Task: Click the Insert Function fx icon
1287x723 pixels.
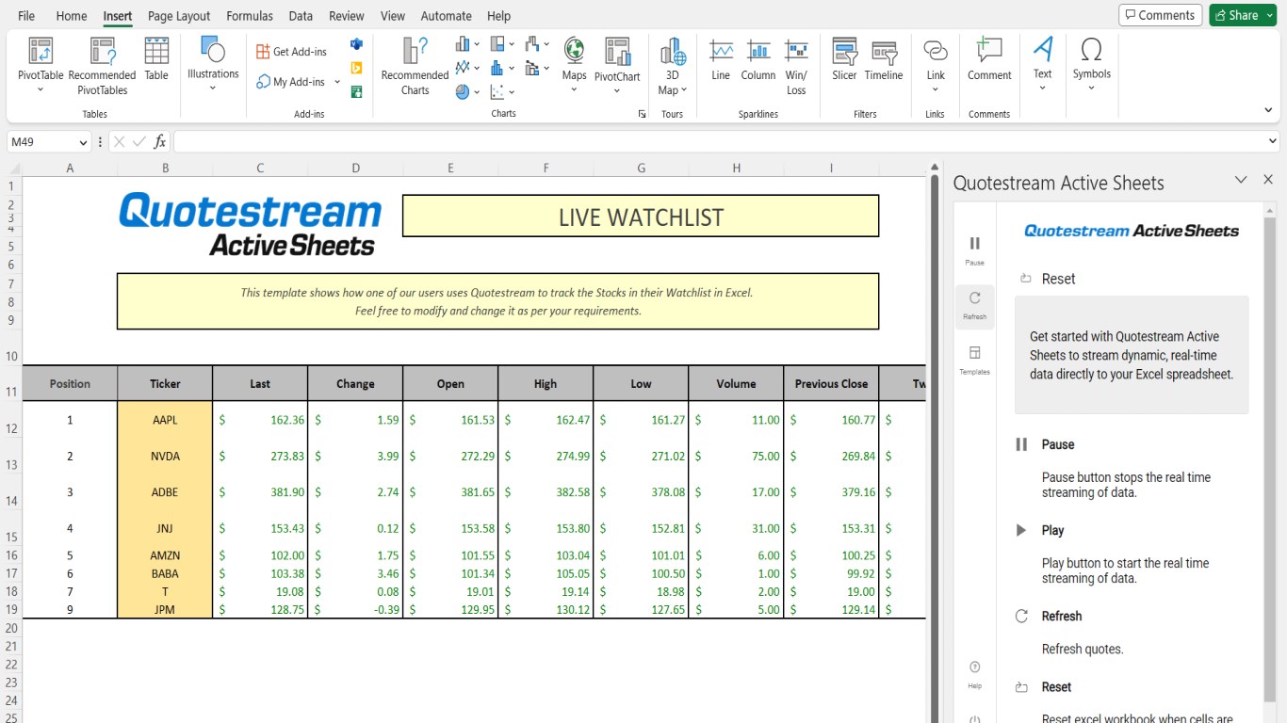Action: click(160, 141)
